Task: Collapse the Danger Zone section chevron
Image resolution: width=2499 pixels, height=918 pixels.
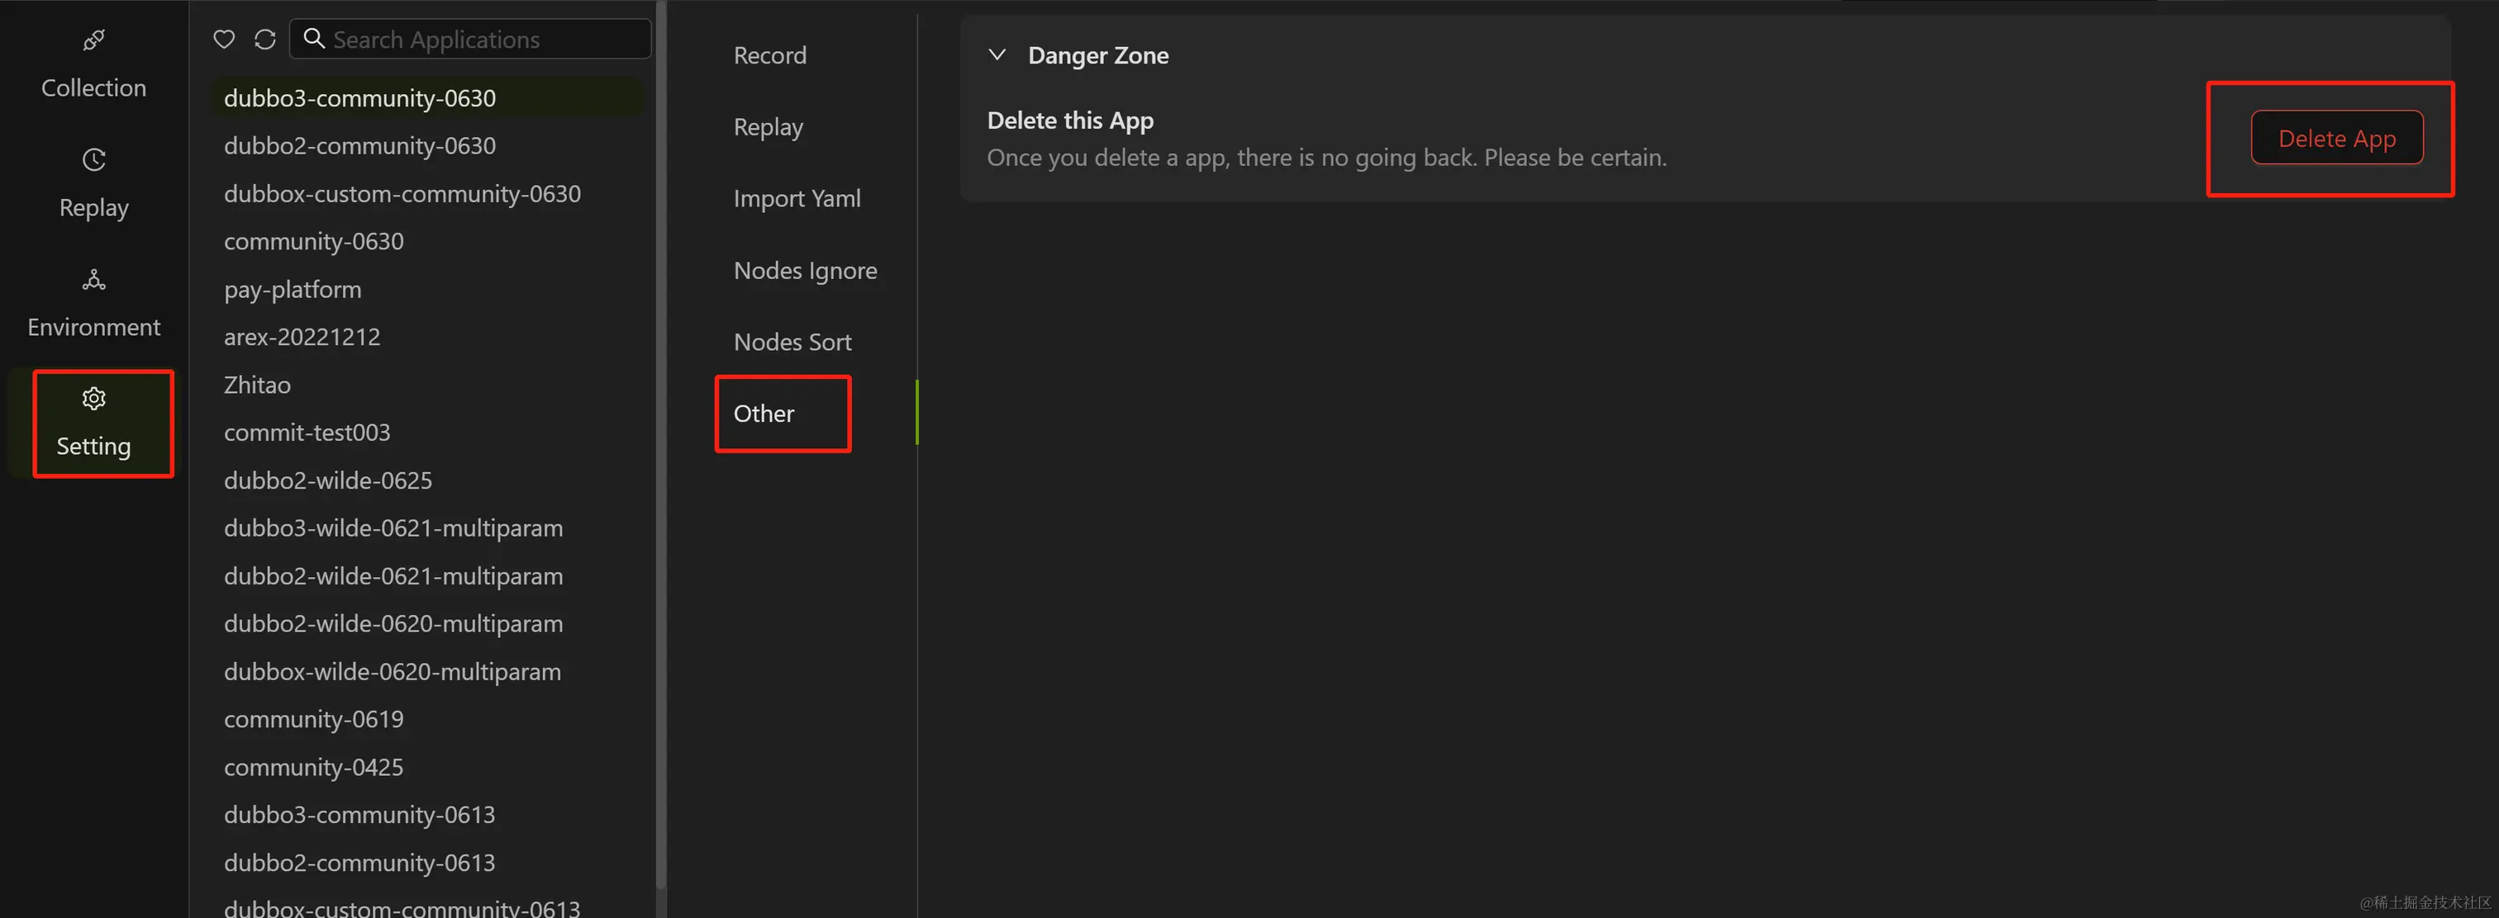Action: [997, 55]
